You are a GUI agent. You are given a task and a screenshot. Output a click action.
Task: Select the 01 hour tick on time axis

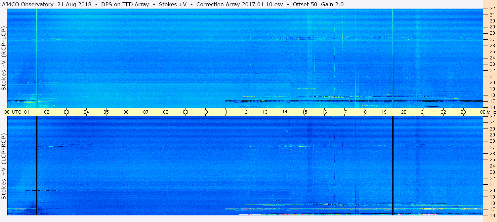click(27, 112)
